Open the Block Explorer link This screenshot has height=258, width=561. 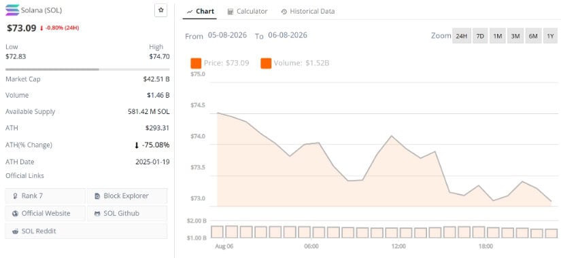(x=127, y=196)
